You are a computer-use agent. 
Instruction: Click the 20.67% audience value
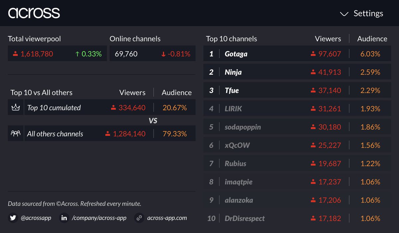(175, 108)
